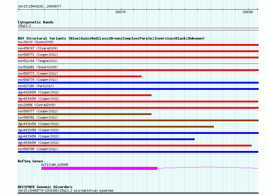Click the red bar under nsv568772
This screenshot has height=195, width=267.
tap(138, 58)
